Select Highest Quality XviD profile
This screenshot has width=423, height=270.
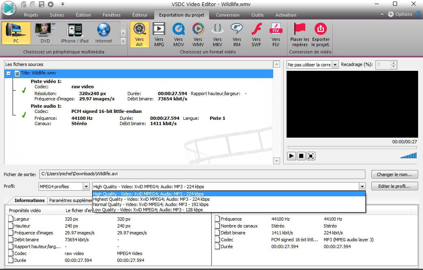pos(229,199)
